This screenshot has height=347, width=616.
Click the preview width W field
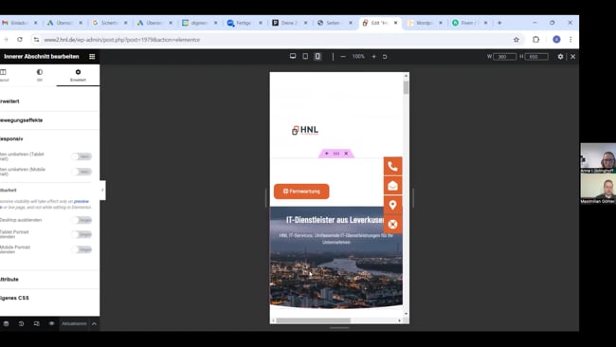pos(504,57)
